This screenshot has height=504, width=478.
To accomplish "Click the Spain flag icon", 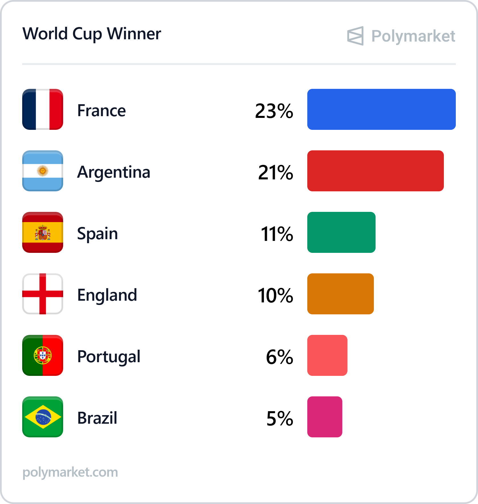I will click(x=43, y=232).
